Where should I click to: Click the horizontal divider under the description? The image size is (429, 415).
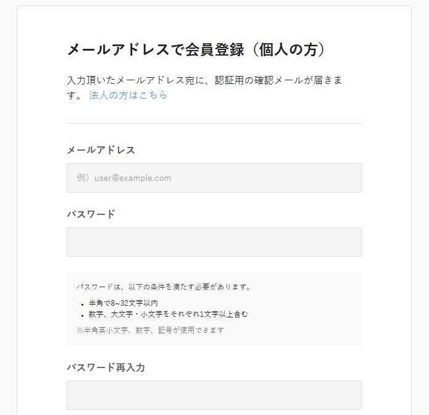pos(214,123)
